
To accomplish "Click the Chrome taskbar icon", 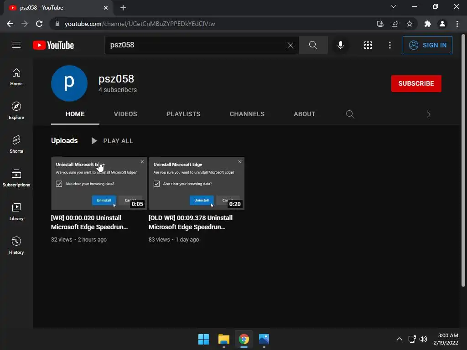I will (244, 339).
